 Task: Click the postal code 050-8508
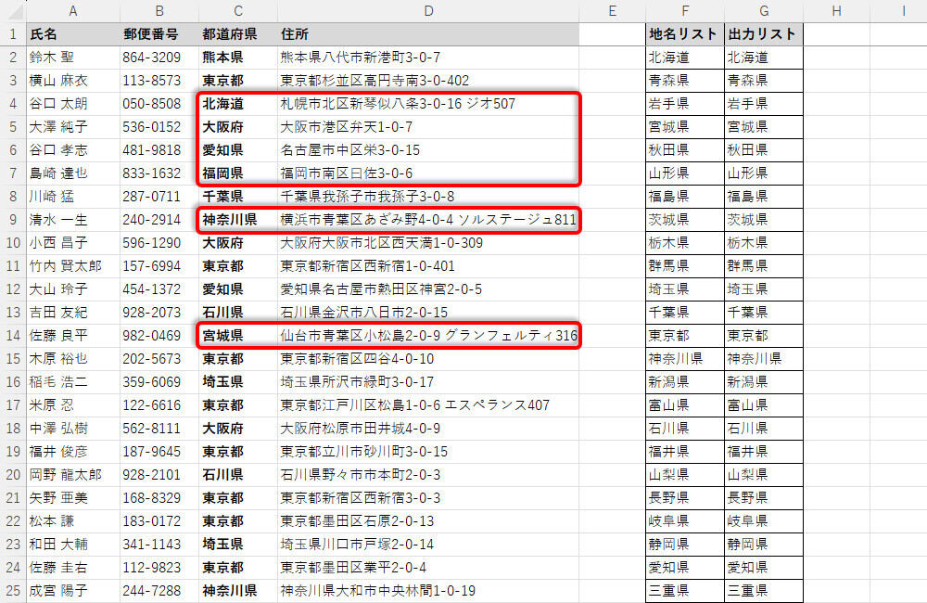point(159,104)
